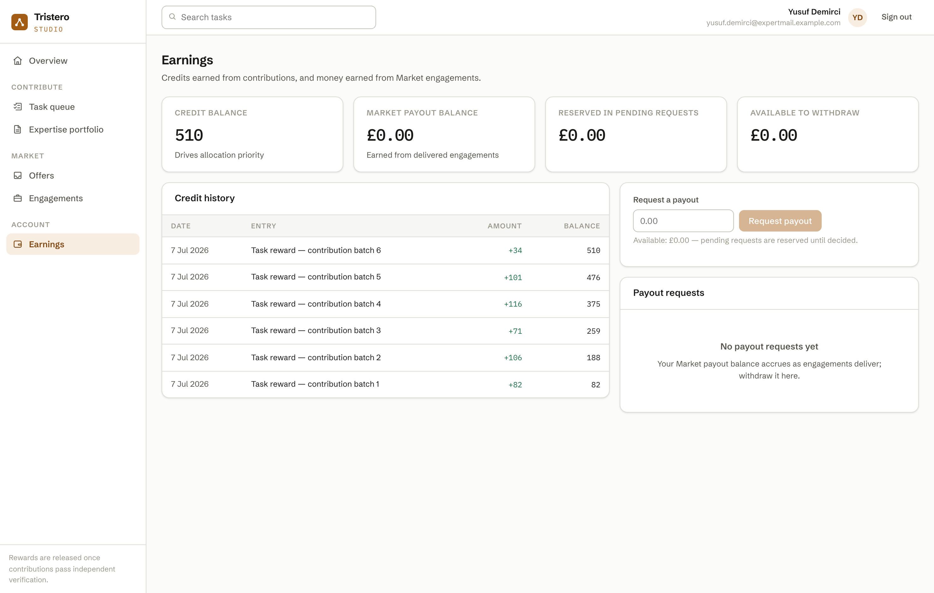Click the +71 amount value
The width and height of the screenshot is (934, 593).
point(515,331)
